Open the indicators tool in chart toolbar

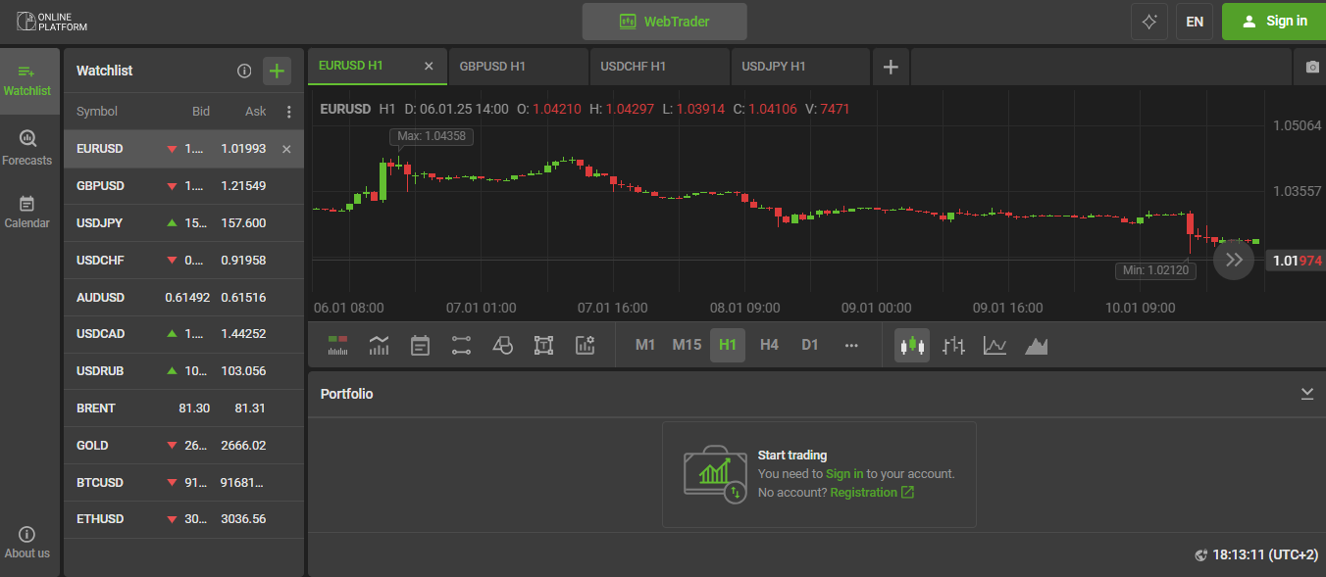pyautogui.click(x=379, y=345)
